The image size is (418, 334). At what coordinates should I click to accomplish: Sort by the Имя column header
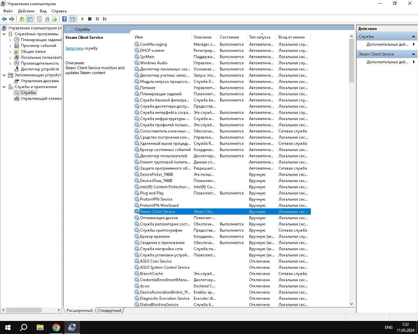[162, 37]
